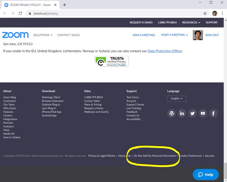
Task: Reload the page
Action: [20, 13]
